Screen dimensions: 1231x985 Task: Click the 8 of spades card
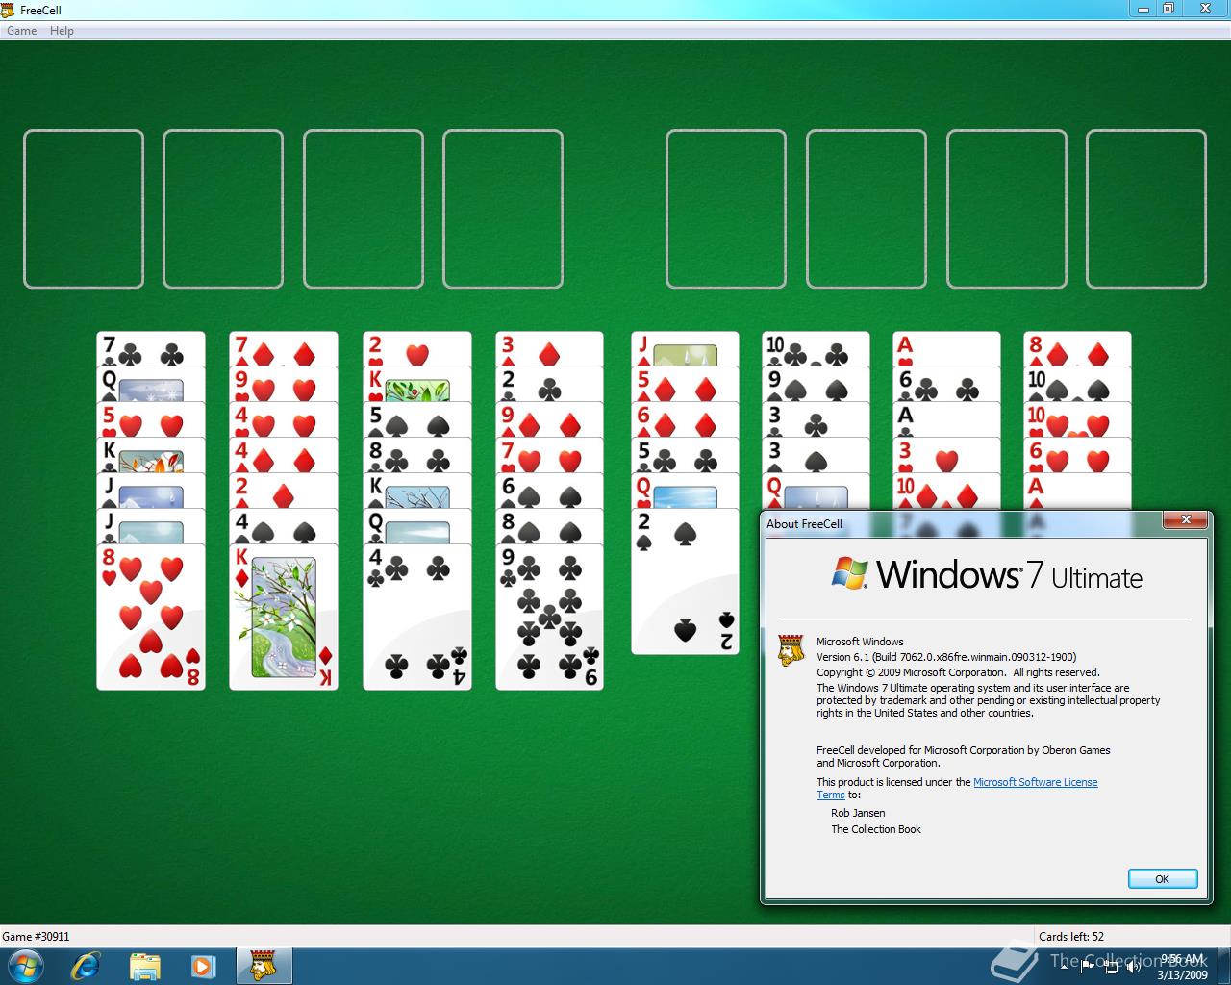coord(550,526)
